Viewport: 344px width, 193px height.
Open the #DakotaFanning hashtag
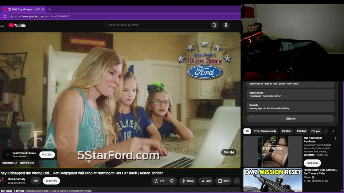pos(58,191)
